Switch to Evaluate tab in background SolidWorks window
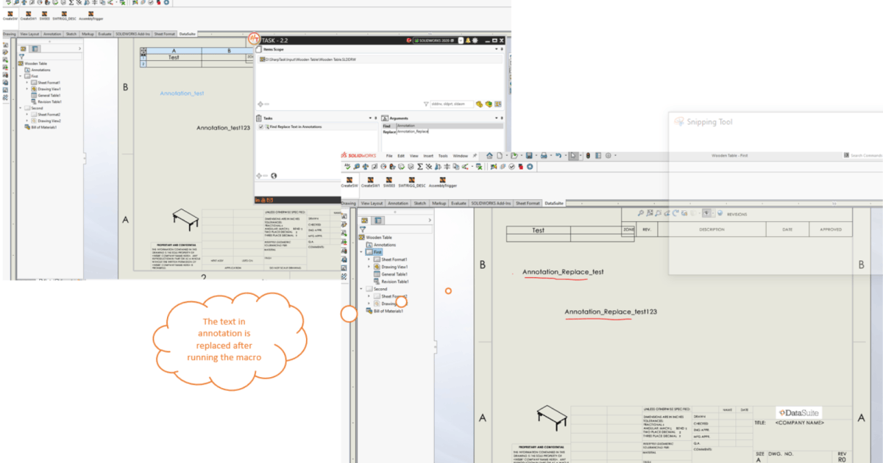The image size is (883, 463). [x=104, y=33]
